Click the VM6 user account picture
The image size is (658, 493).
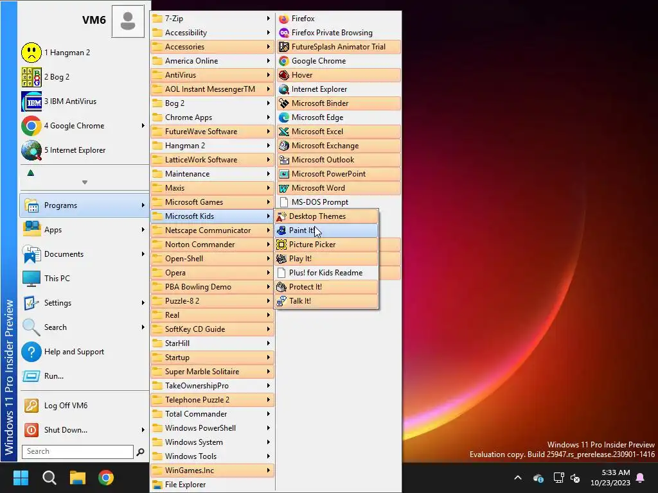pos(128,21)
